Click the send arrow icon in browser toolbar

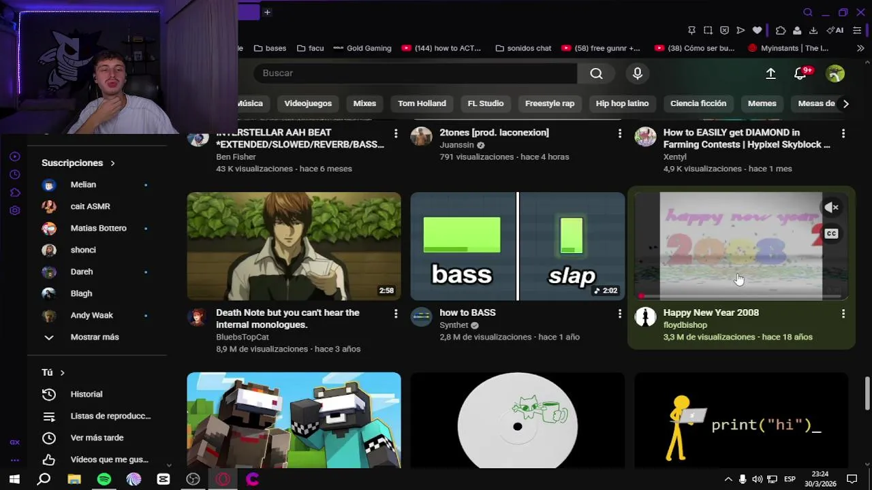(741, 31)
